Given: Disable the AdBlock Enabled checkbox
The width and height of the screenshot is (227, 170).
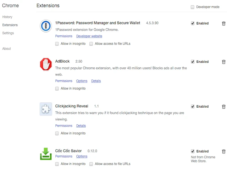Looking at the screenshot, I should click(x=193, y=62).
